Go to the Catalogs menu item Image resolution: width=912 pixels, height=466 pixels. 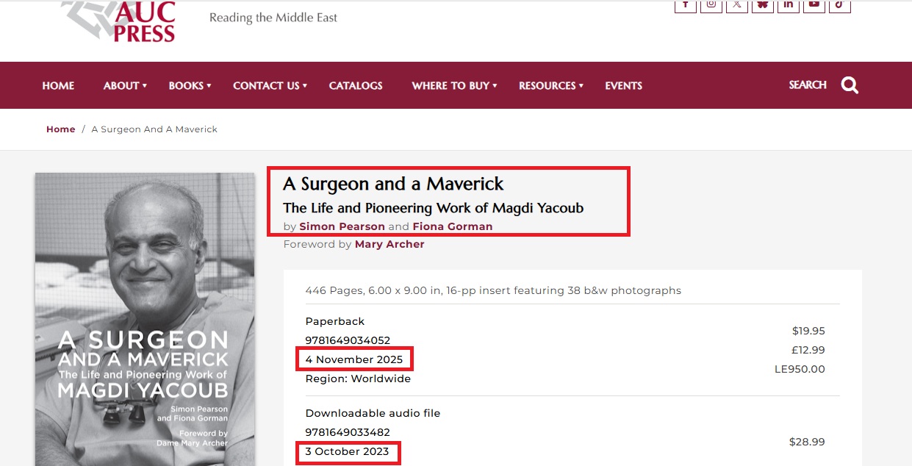356,85
